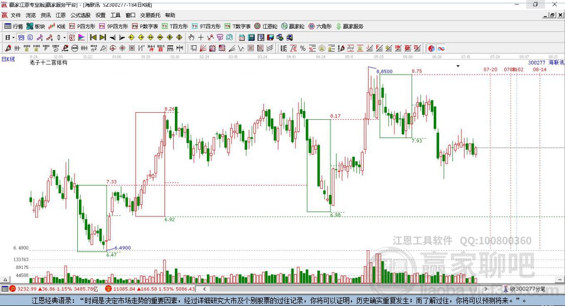
Task: Click the 07-20 date marker
Action: point(491,69)
